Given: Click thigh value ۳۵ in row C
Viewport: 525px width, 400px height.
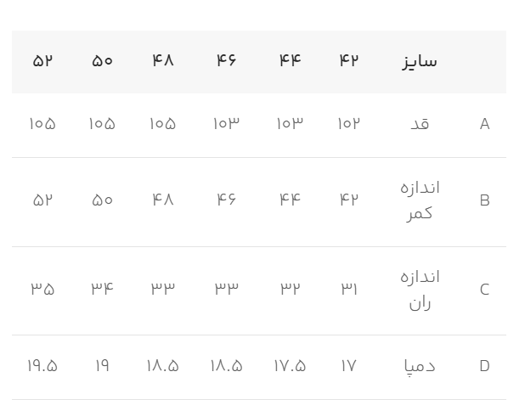Looking at the screenshot, I should (x=42, y=289).
